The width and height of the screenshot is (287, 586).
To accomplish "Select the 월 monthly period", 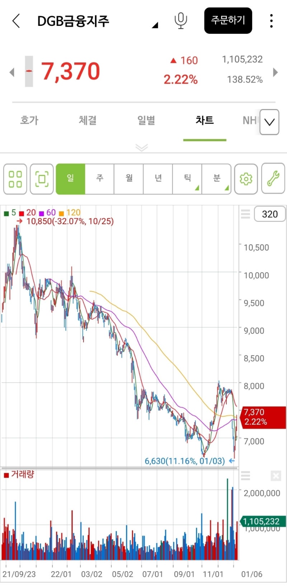I will tap(129, 179).
